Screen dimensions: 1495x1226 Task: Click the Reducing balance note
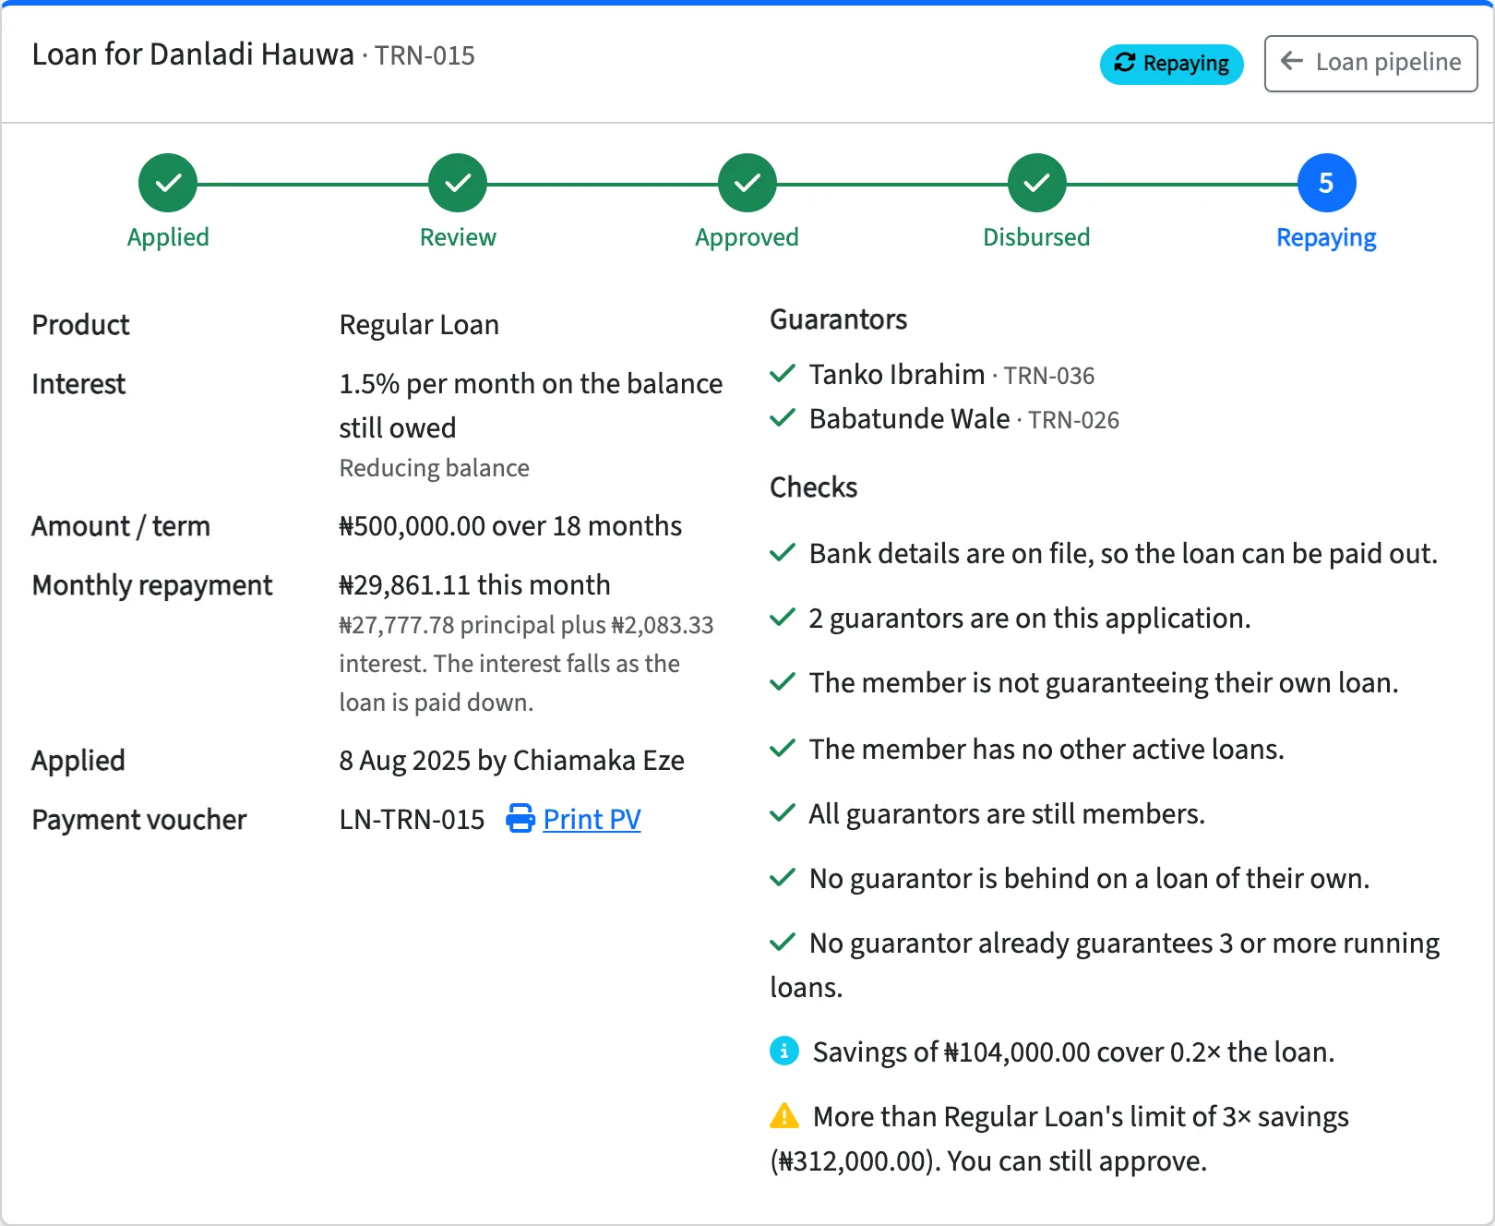pos(434,468)
